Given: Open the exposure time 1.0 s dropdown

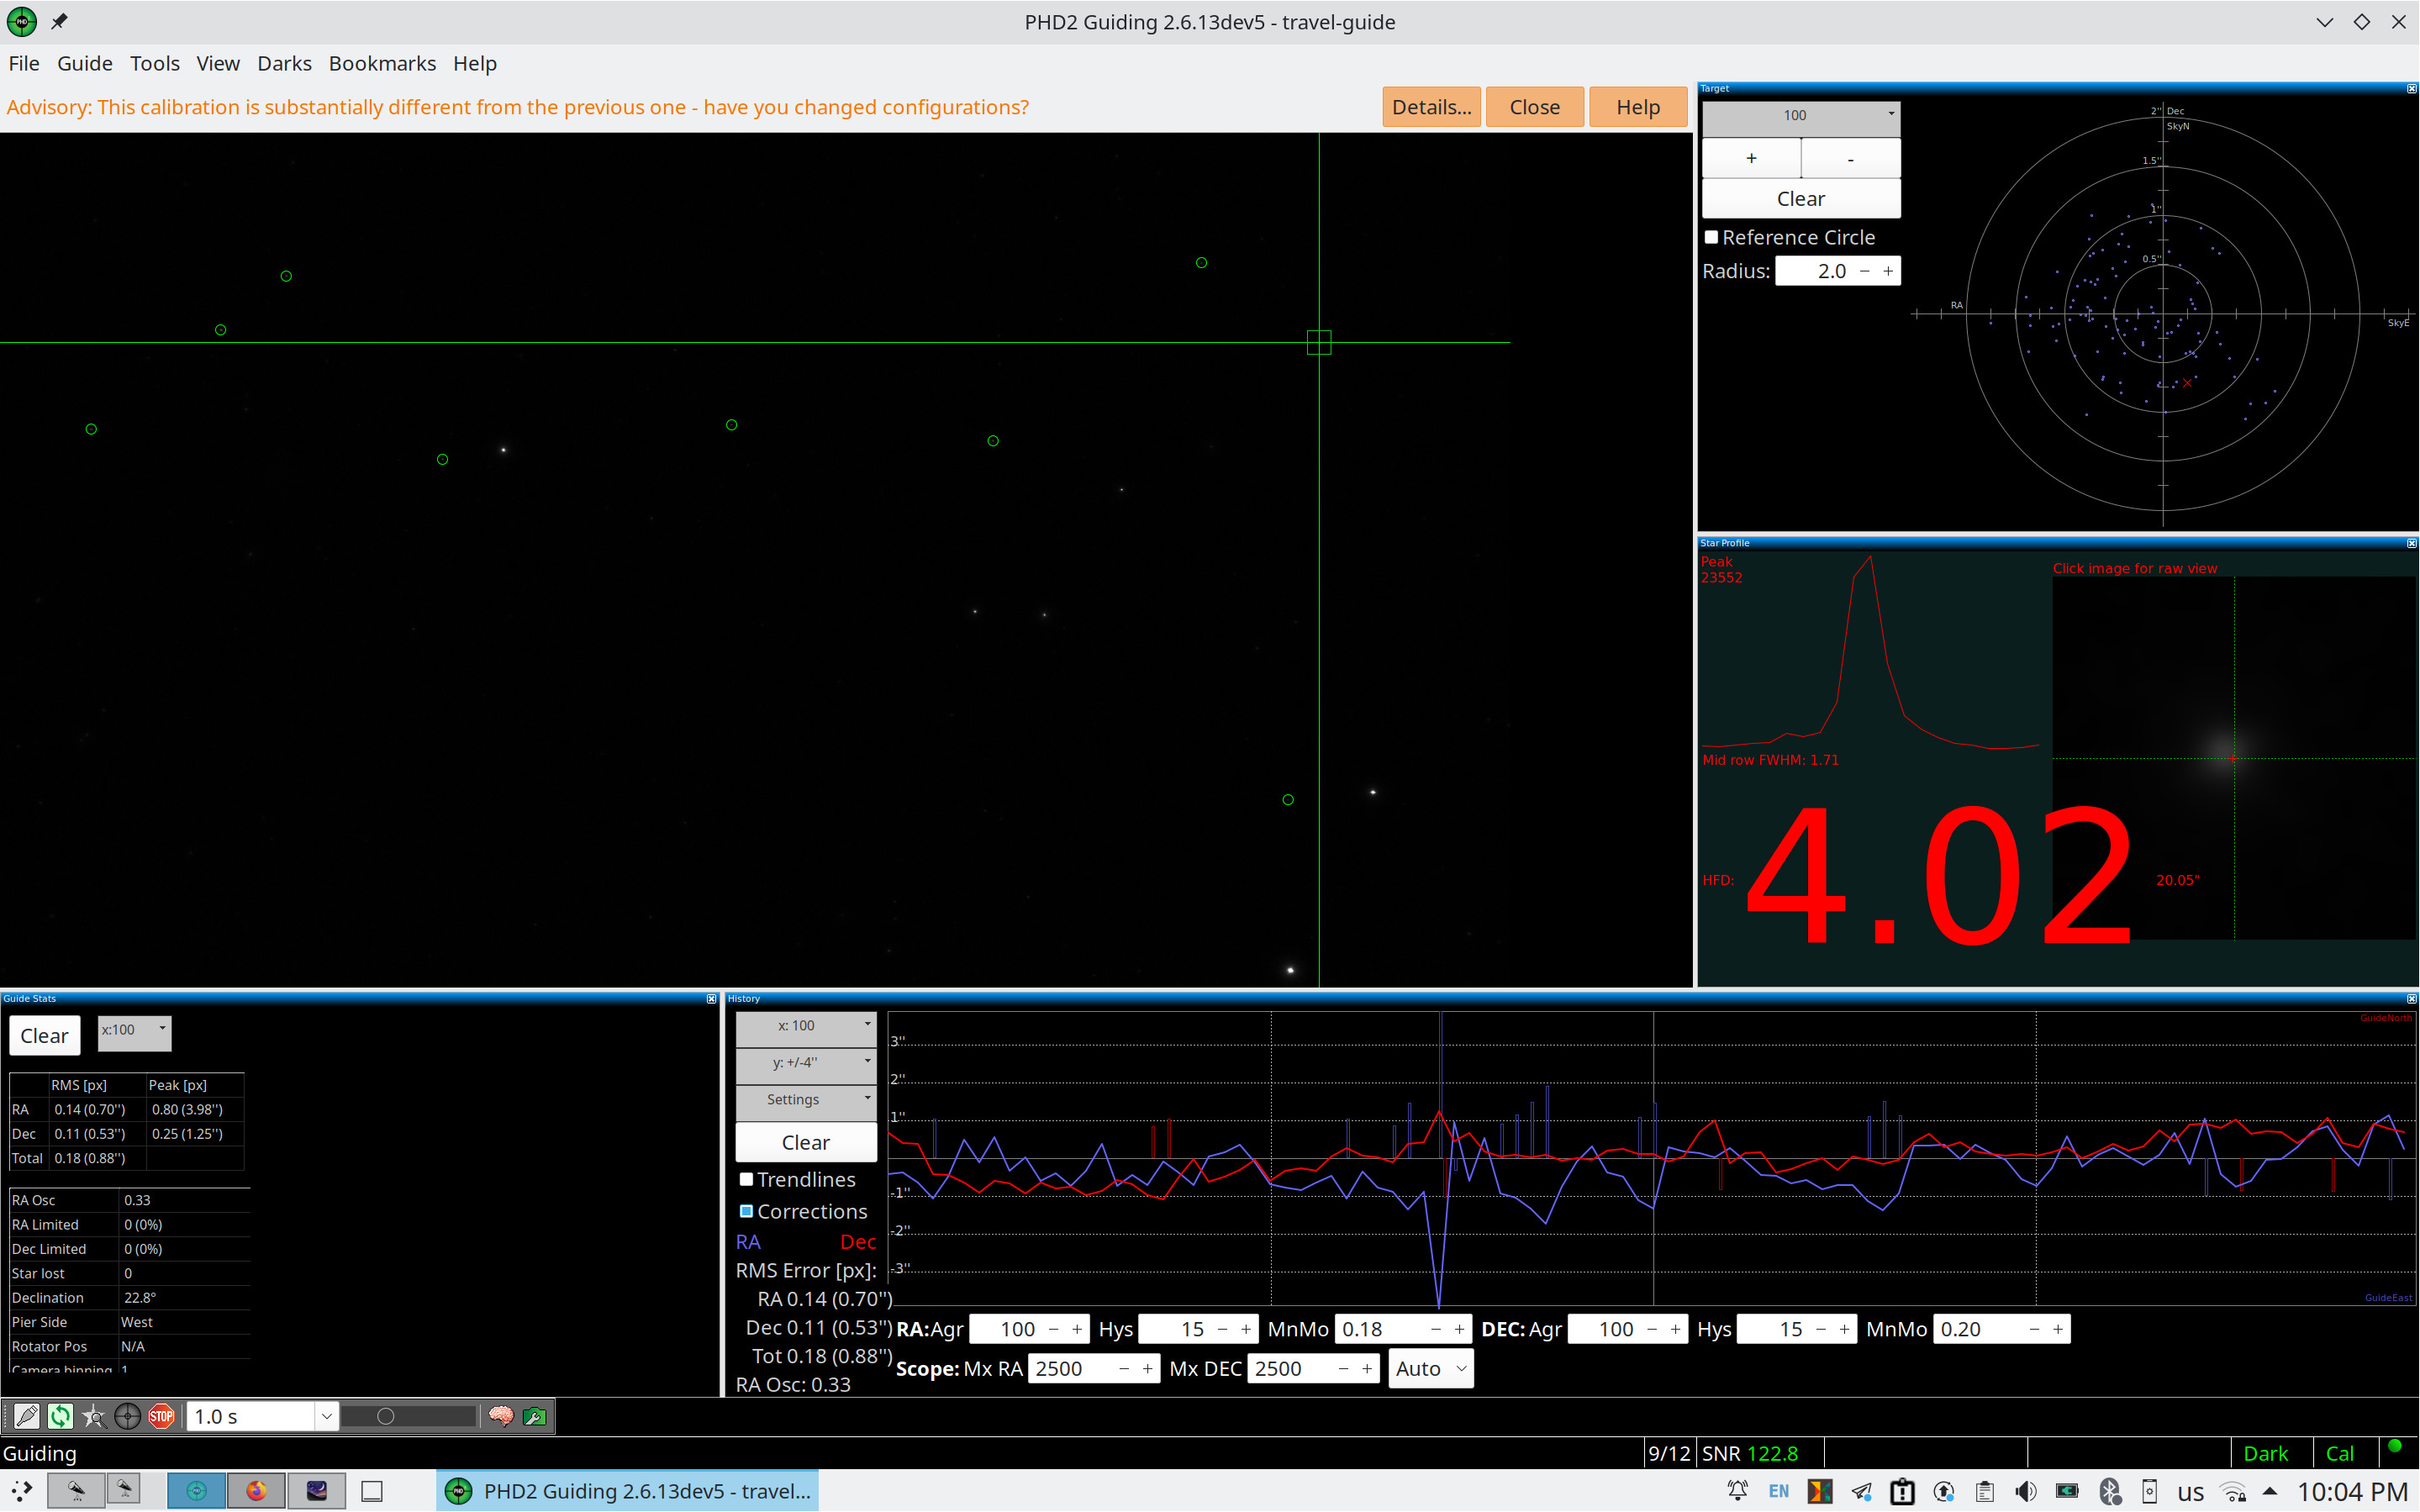Looking at the screenshot, I should tap(326, 1416).
